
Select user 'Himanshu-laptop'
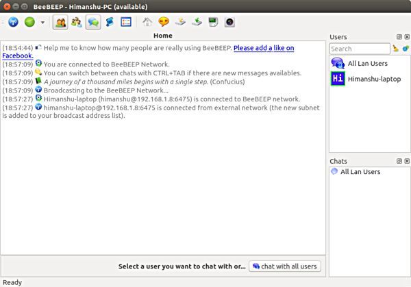[370, 79]
